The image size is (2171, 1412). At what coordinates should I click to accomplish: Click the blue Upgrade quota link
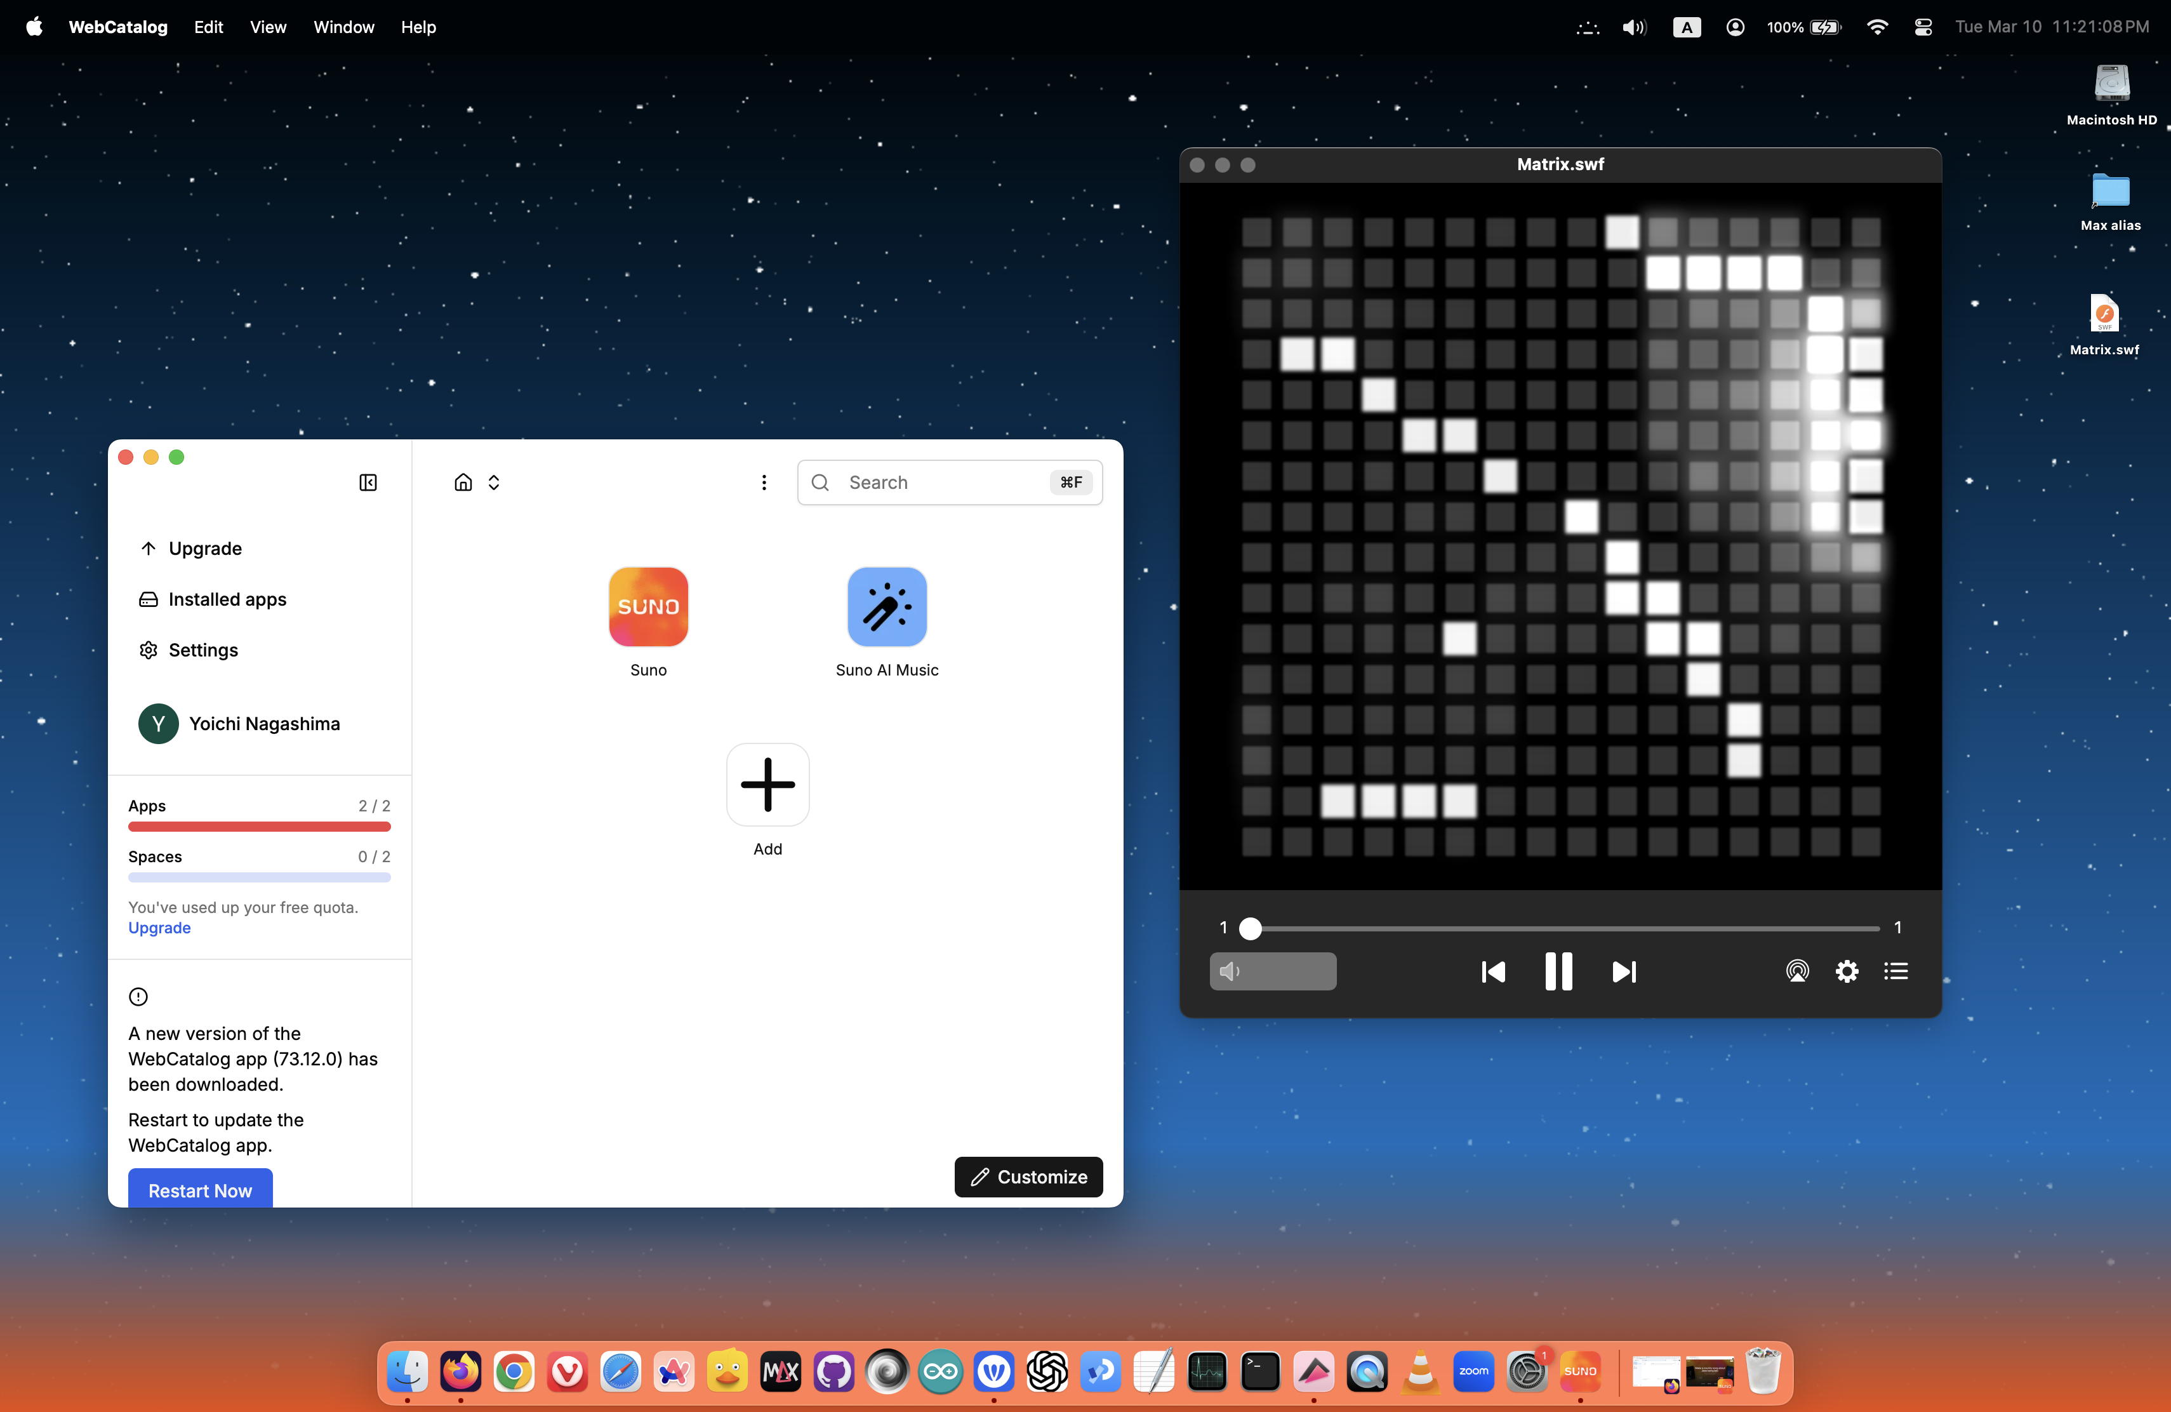159,928
